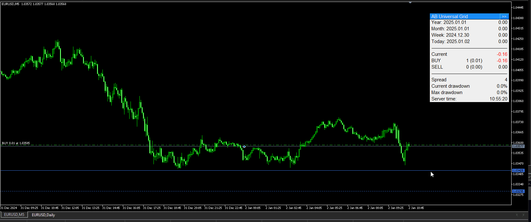The height and width of the screenshot is (222, 531).
Task: Click the Spread value 4
Action: click(506, 80)
